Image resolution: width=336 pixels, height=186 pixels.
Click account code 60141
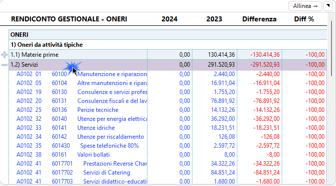(59, 128)
